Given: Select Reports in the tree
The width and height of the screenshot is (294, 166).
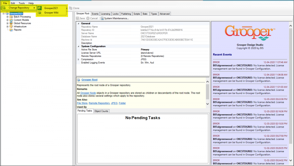Looking at the screenshot, I should click(17, 30).
